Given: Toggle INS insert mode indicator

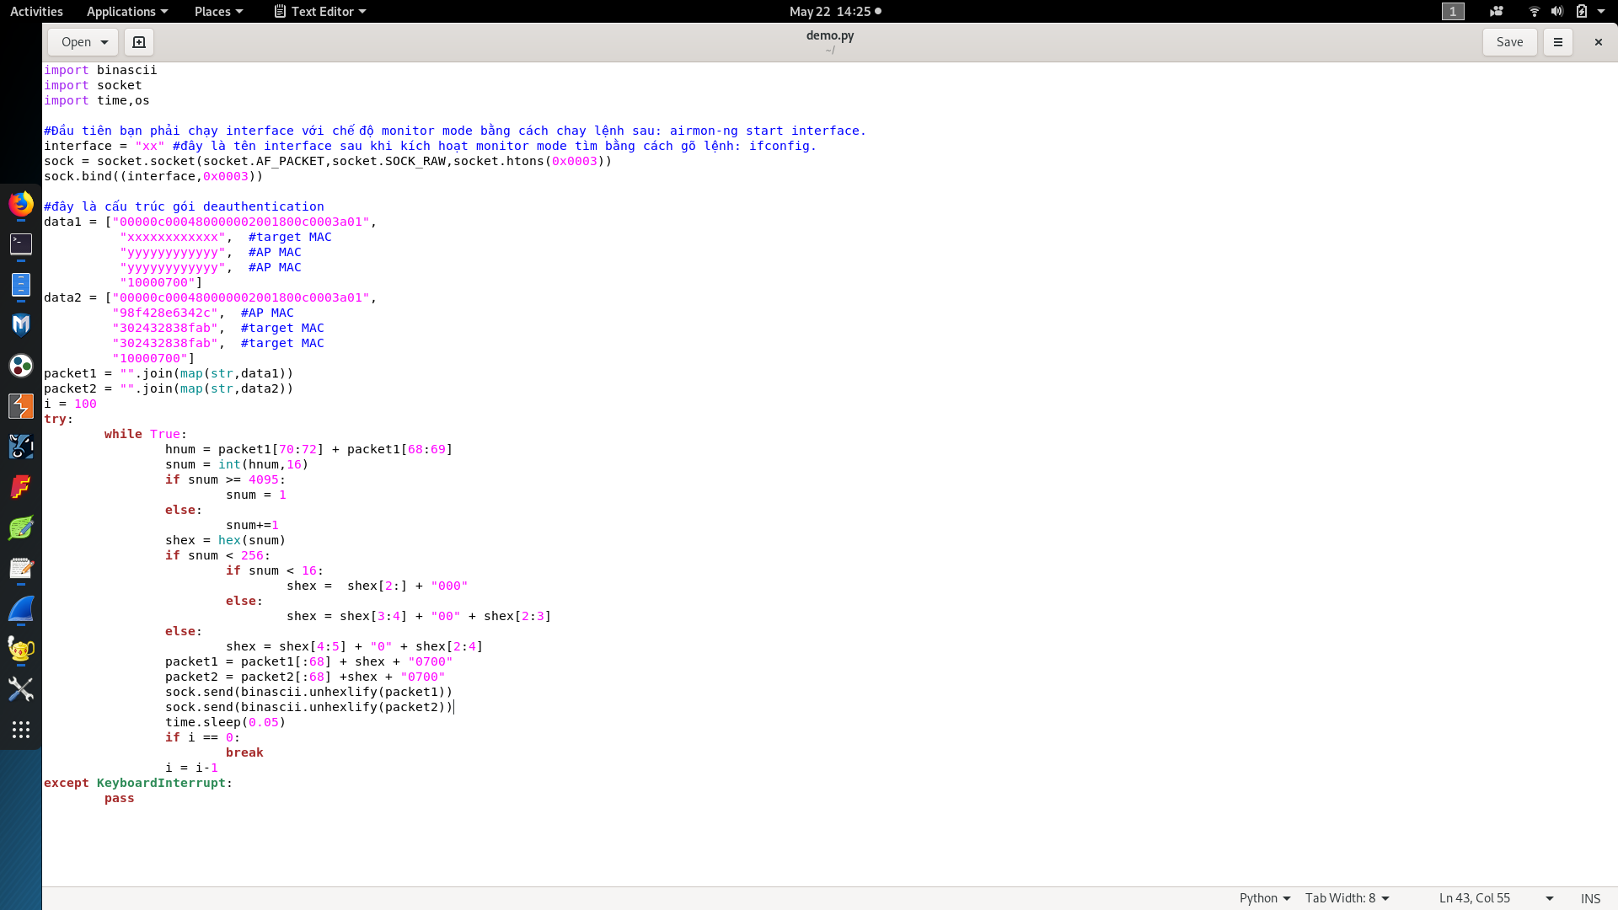Looking at the screenshot, I should [x=1590, y=898].
